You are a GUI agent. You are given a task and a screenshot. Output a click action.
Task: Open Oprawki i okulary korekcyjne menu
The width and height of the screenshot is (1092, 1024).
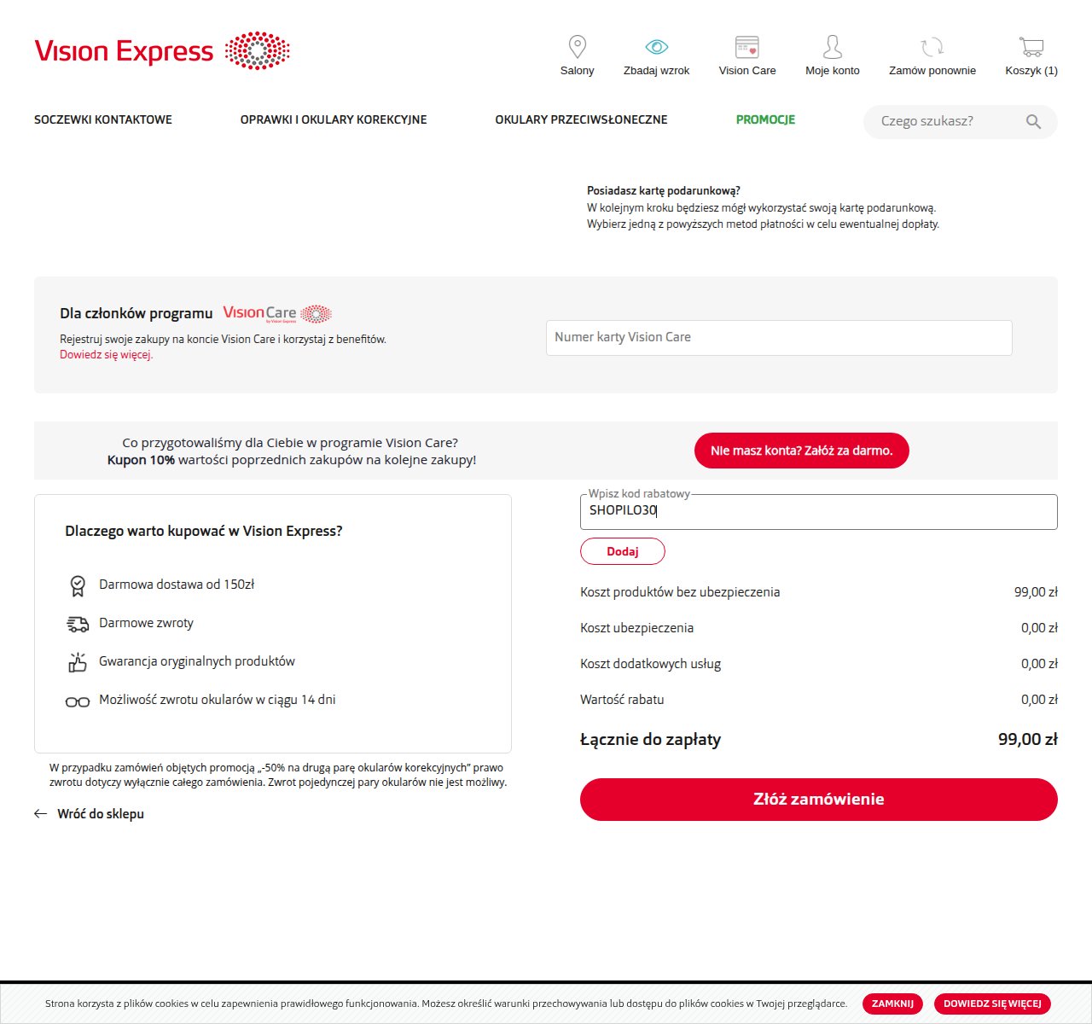point(334,119)
